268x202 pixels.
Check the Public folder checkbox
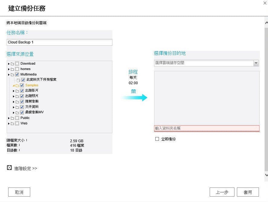tap(17, 118)
